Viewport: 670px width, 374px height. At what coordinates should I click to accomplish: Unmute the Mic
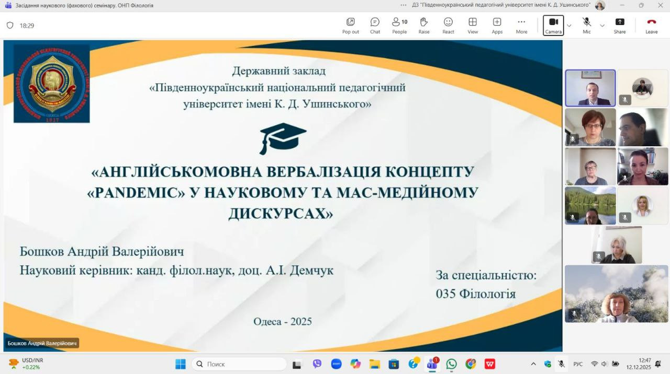[x=587, y=25]
